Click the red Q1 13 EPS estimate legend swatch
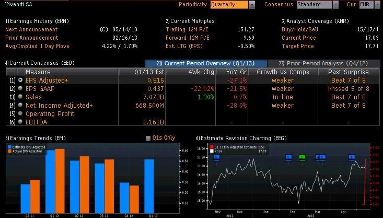Screen dimensions: 383x218 click(x=212, y=147)
